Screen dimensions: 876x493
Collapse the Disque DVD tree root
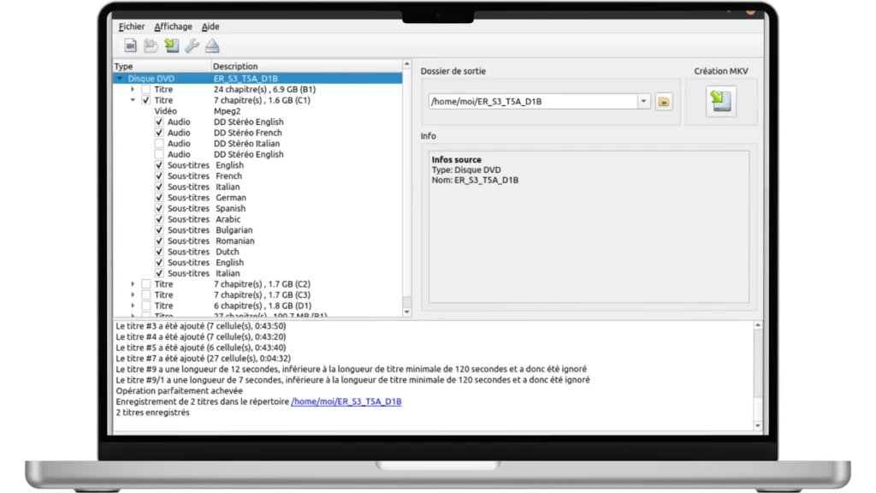pyautogui.click(x=119, y=79)
